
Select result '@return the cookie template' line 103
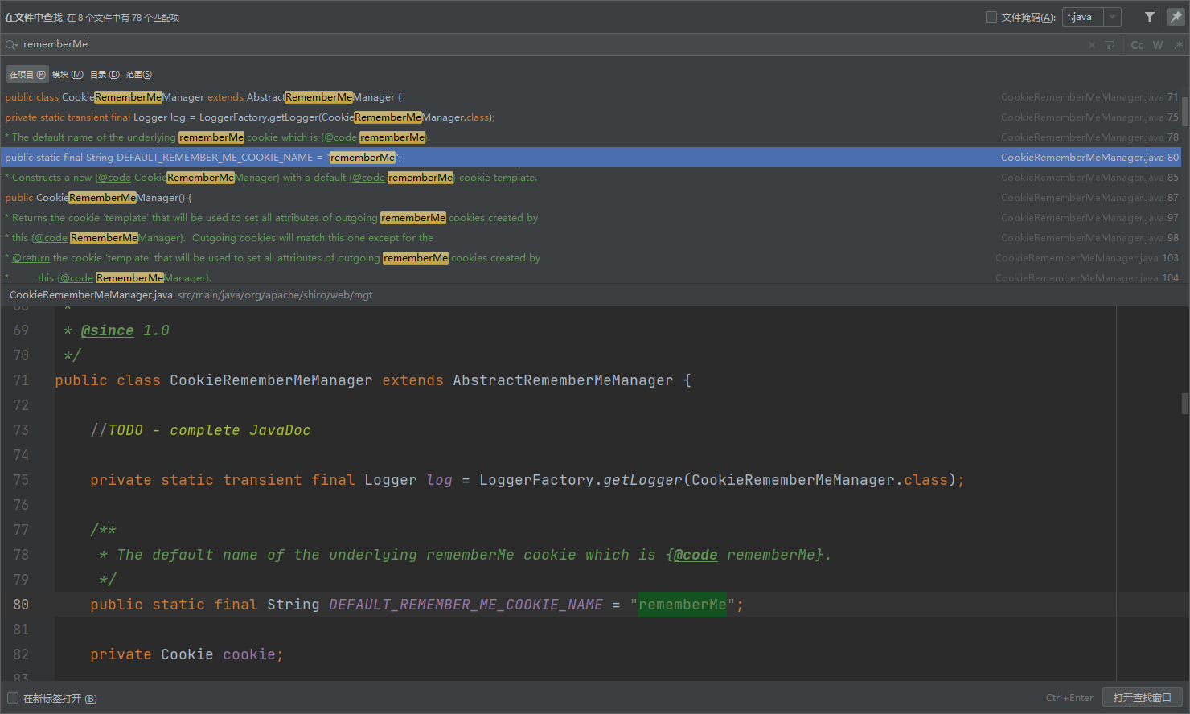click(591, 258)
